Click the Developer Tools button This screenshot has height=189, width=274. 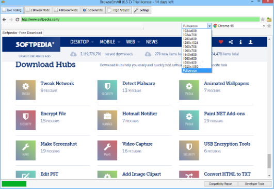tap(254, 184)
